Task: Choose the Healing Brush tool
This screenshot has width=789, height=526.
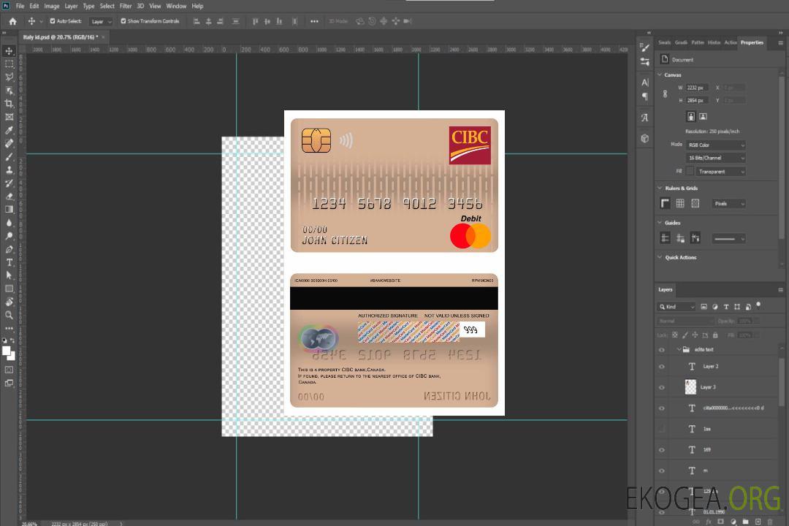Action: [9, 143]
